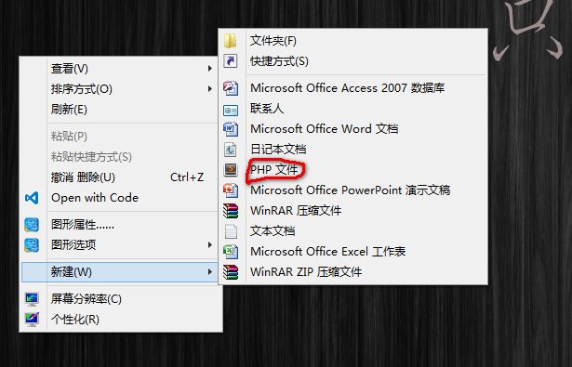Click the VS Code icon in context menu

pyautogui.click(x=32, y=198)
